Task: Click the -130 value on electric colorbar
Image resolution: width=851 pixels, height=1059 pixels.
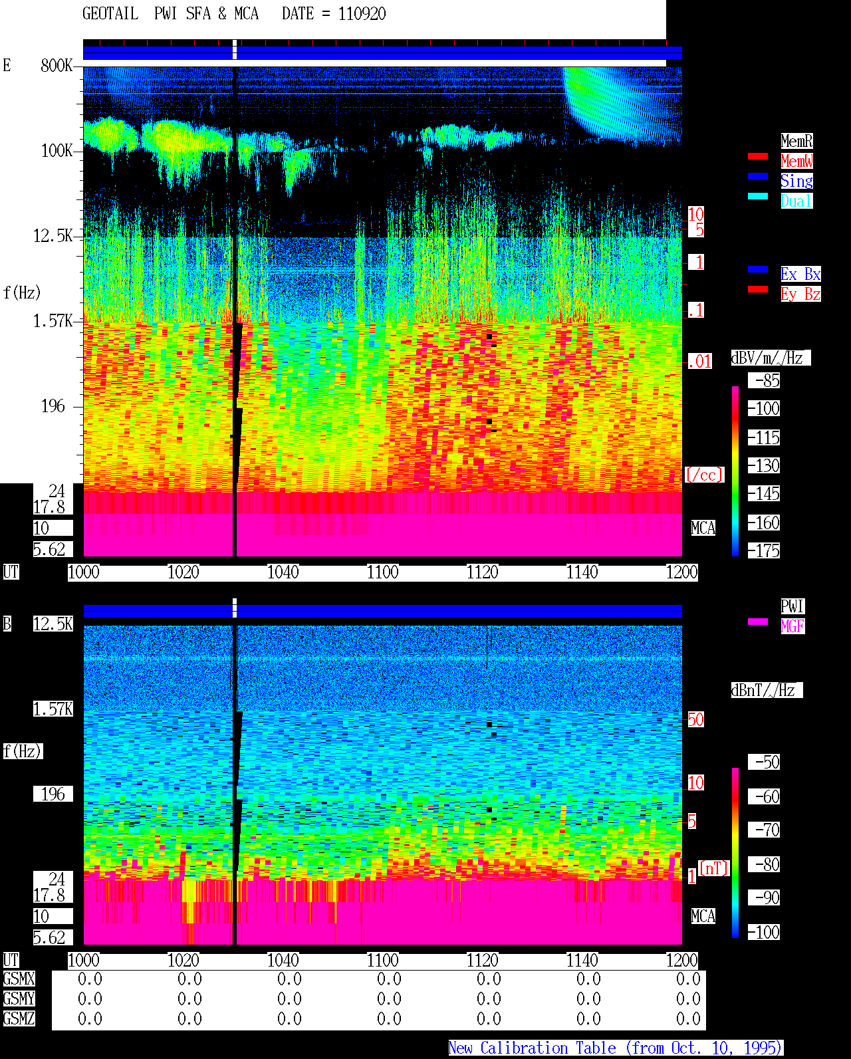Action: (765, 465)
